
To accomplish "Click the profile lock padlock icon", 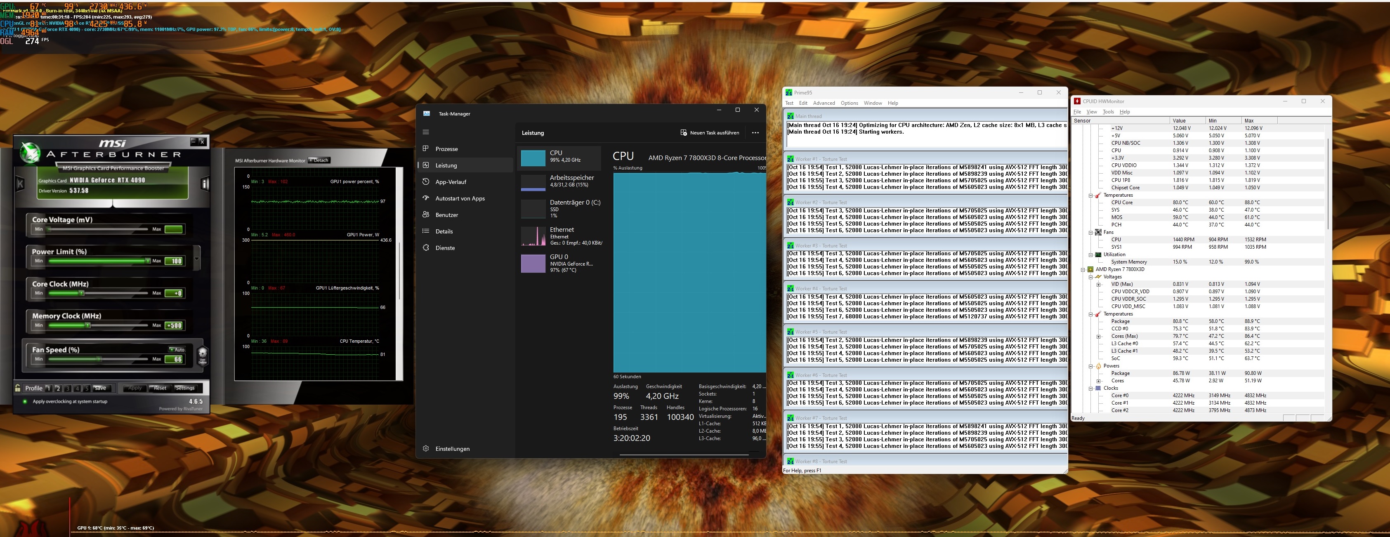I will [18, 388].
